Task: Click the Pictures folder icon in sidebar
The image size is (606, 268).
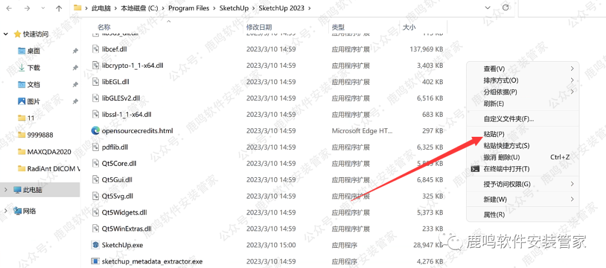Action: 22,101
